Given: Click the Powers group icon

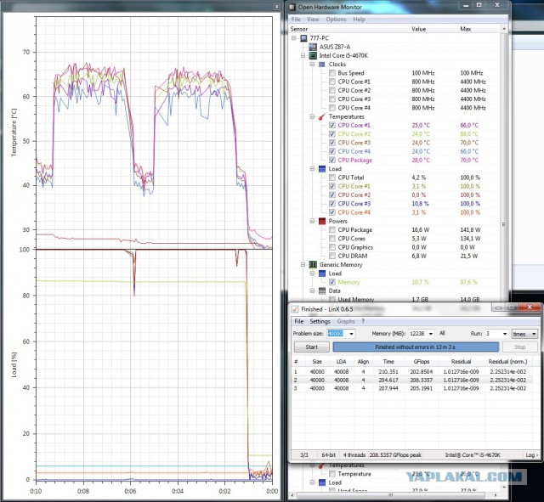Looking at the screenshot, I should [x=322, y=221].
